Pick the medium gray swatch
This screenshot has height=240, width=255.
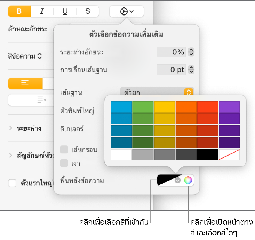point(164,154)
